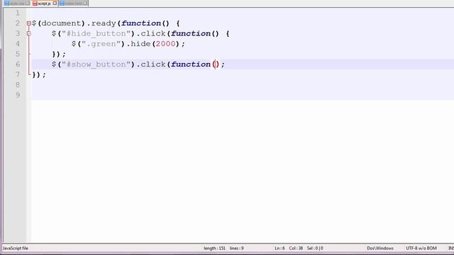Click line number 8 in the margin
The width and height of the screenshot is (454, 255).
click(18, 85)
